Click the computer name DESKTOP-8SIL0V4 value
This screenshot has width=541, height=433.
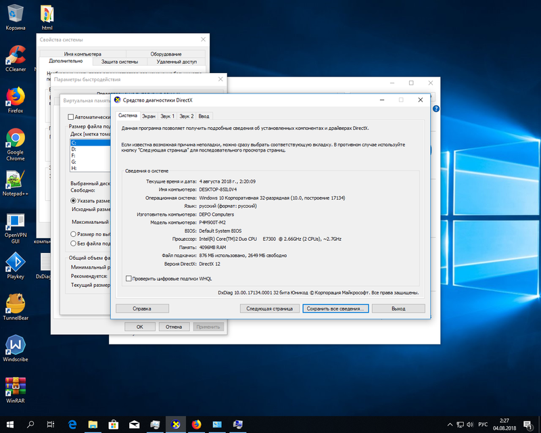click(218, 189)
